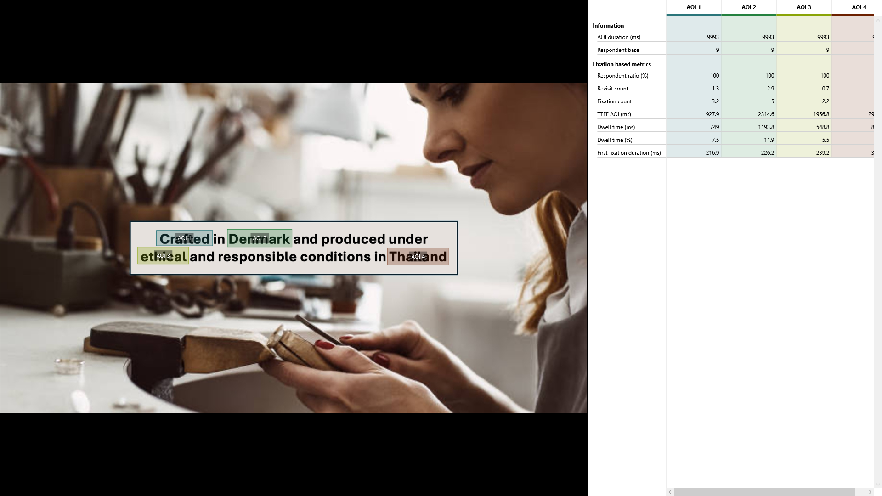Click AOI 3 fixation count value 2.2
Image resolution: width=882 pixels, height=496 pixels.
(x=825, y=101)
